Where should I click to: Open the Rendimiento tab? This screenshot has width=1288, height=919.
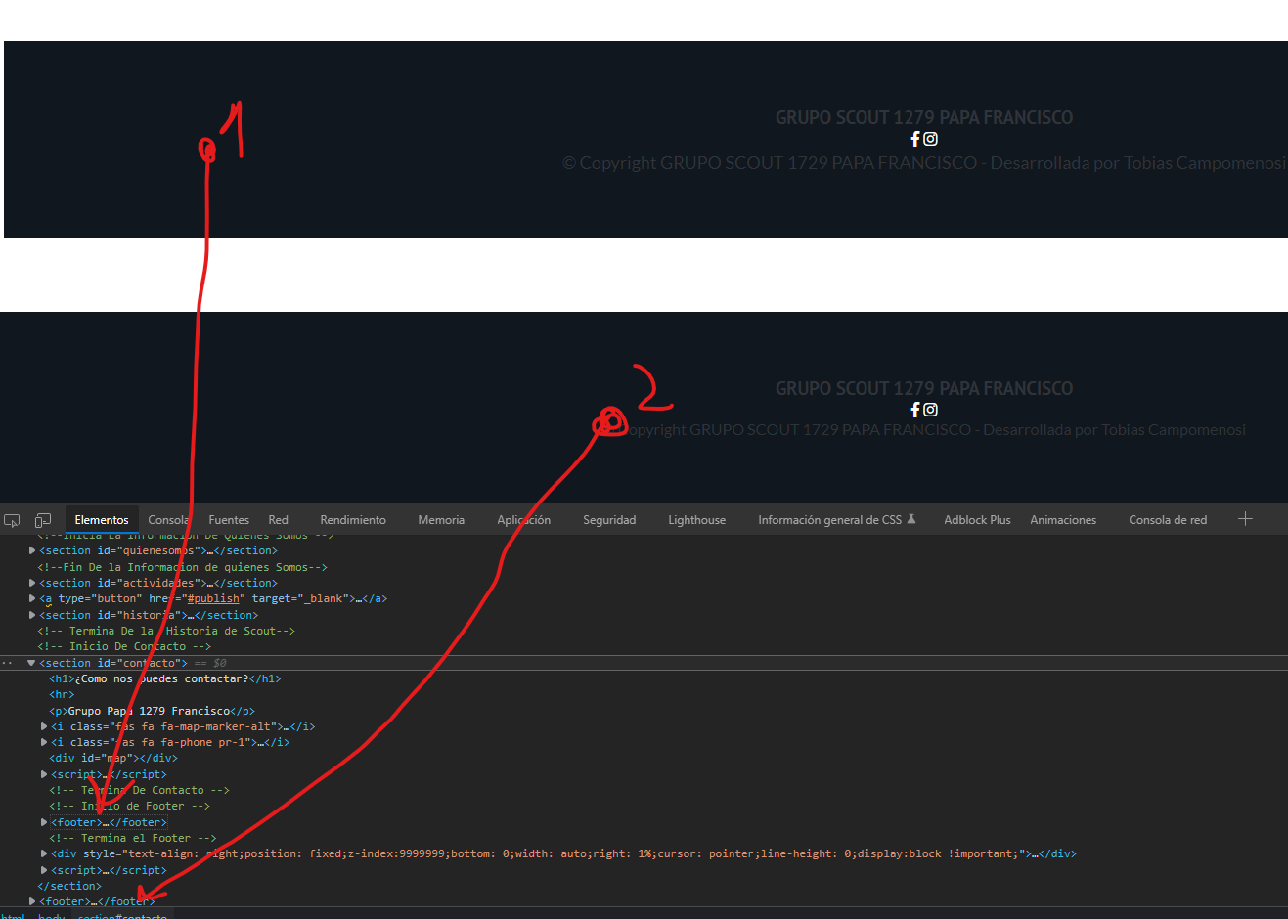click(353, 520)
